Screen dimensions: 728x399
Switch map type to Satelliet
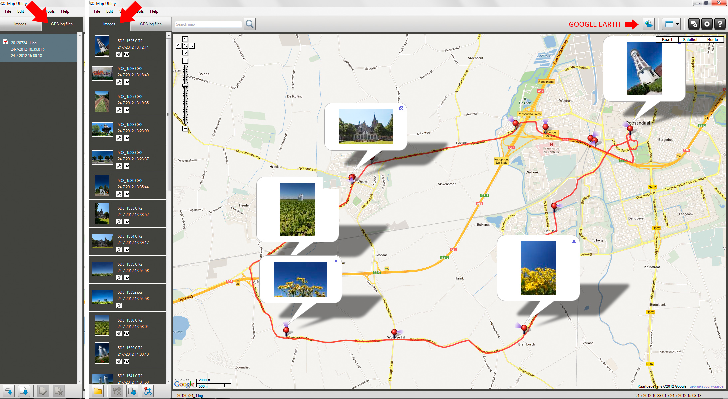pyautogui.click(x=690, y=39)
